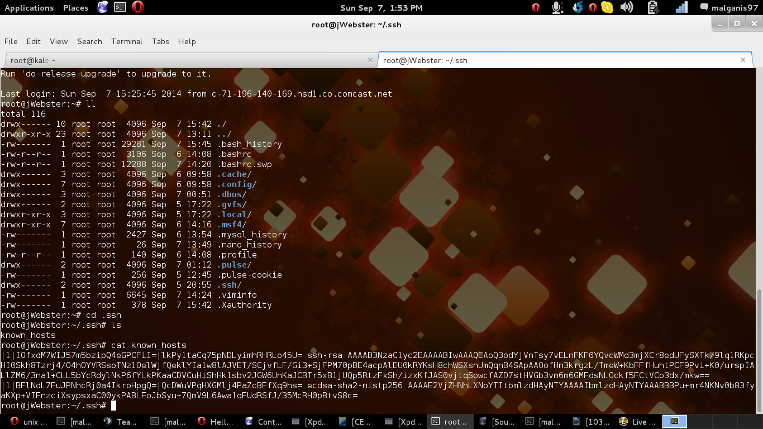This screenshot has height=429, width=763.
Task: Launch Opera from the top panel
Action: 137,7
